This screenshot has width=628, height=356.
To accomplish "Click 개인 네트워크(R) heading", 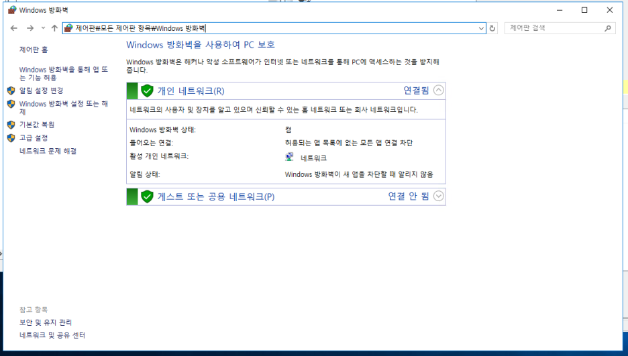I will click(191, 91).
